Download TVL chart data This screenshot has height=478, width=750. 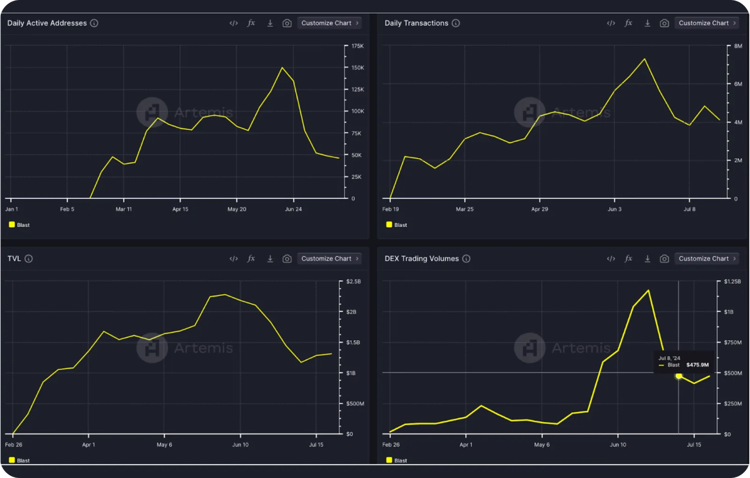(270, 259)
